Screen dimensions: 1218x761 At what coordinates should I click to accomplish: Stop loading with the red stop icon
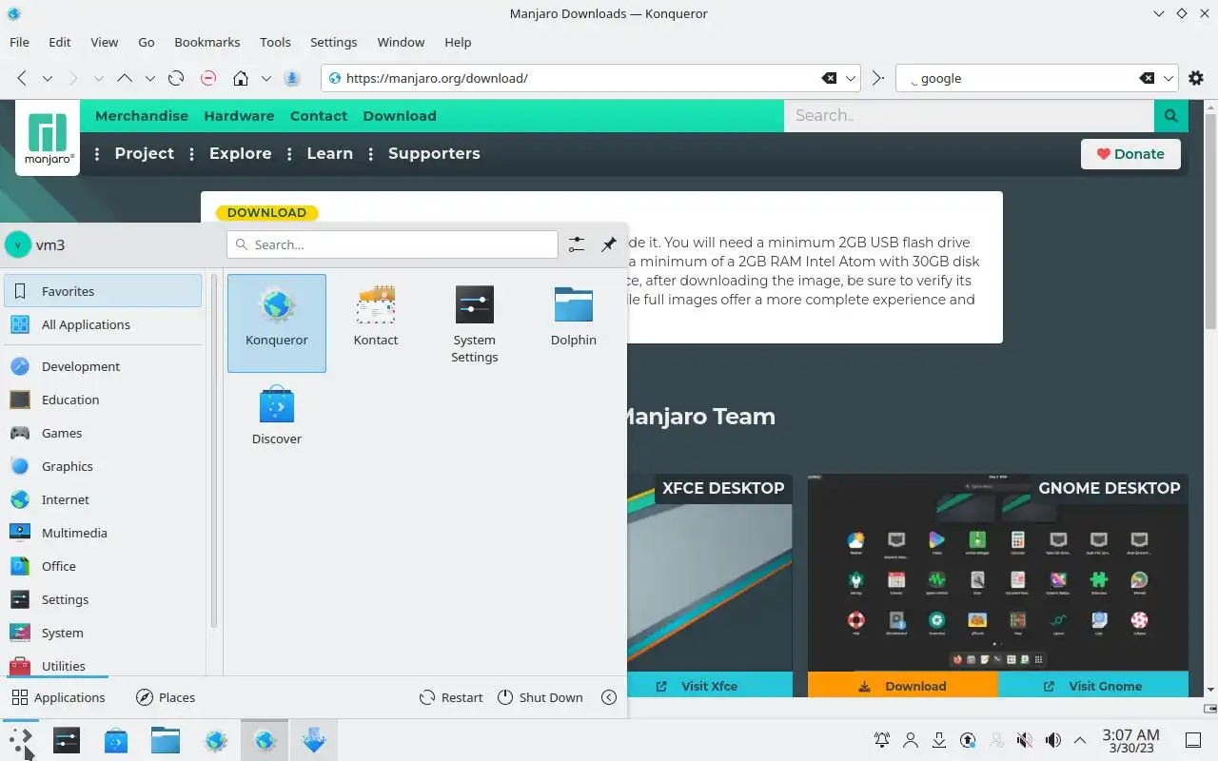point(208,78)
